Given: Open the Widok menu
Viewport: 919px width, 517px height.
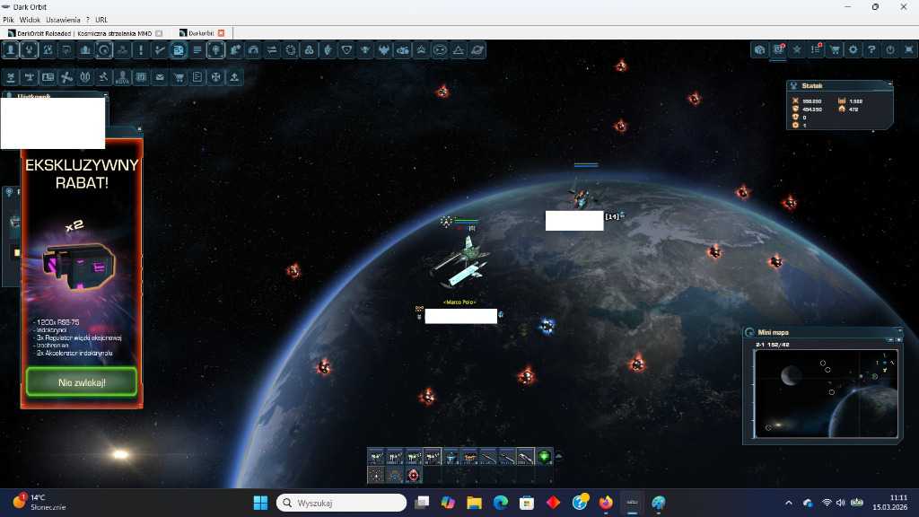Looking at the screenshot, I should coord(30,20).
